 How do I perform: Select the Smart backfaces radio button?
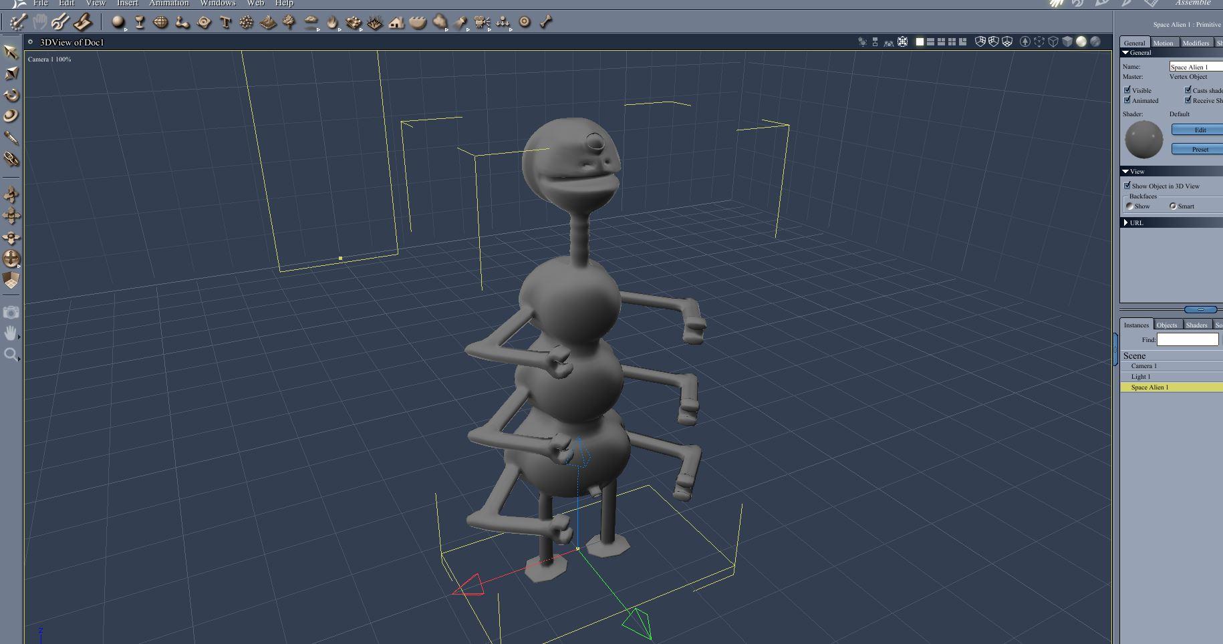[1173, 206]
